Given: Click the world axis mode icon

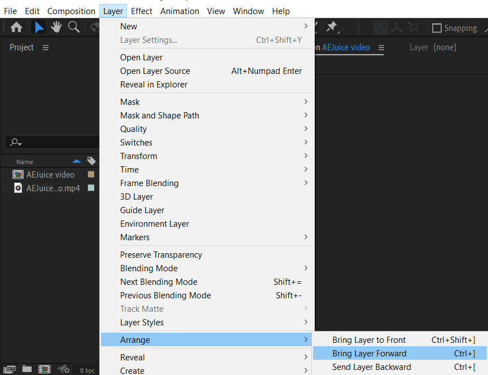Looking at the screenshot, I should 397,28.
